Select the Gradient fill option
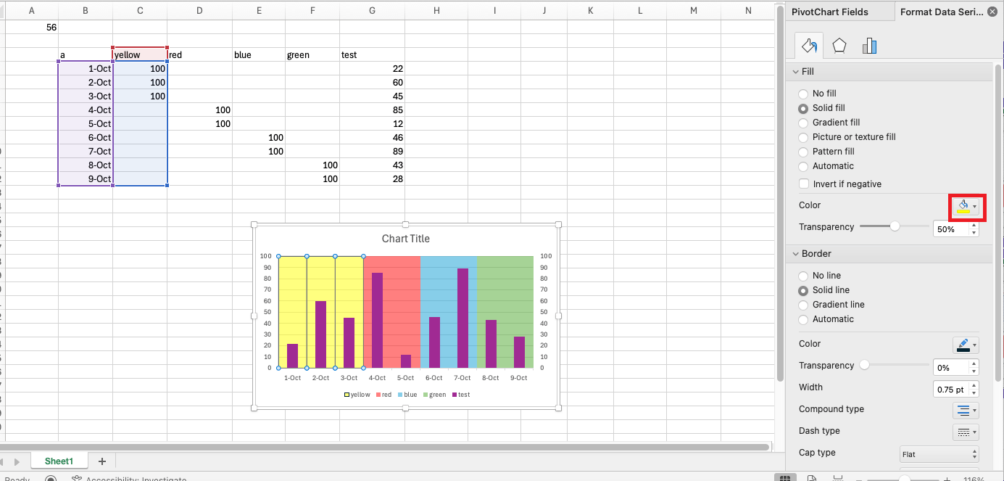The width and height of the screenshot is (1004, 481). pyautogui.click(x=803, y=123)
